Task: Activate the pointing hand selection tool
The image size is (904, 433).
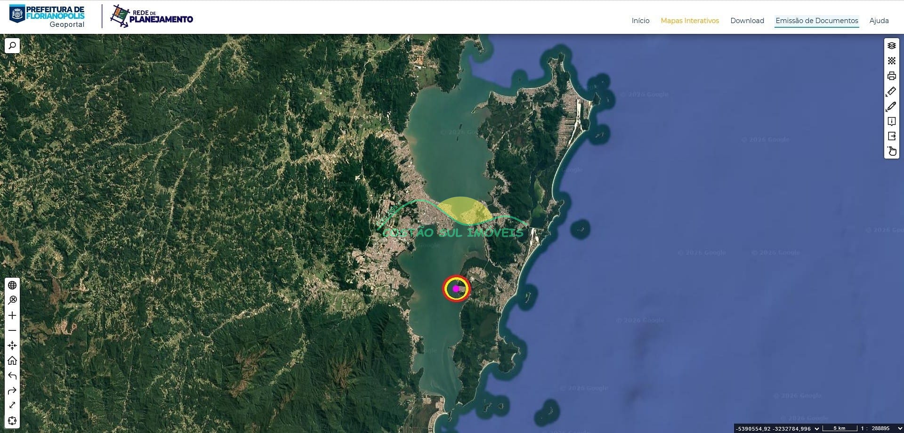Action: (x=891, y=151)
